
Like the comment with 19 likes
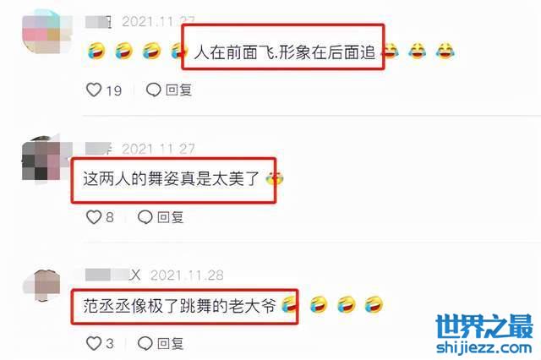pos(94,90)
